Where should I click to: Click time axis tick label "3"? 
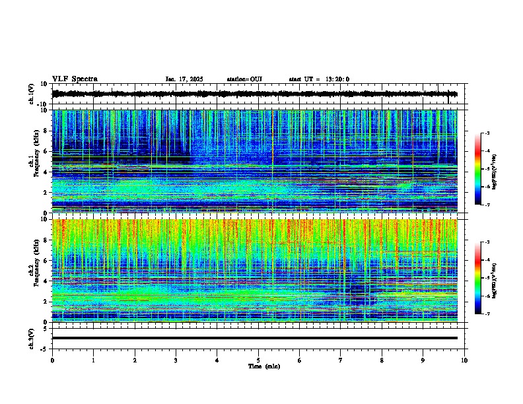tap(176, 360)
